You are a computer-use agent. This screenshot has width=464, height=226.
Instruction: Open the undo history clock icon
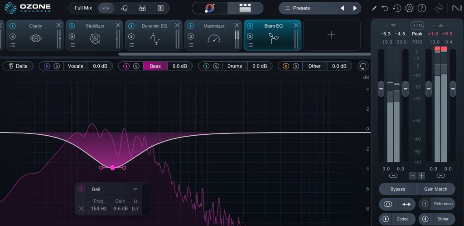(397, 8)
